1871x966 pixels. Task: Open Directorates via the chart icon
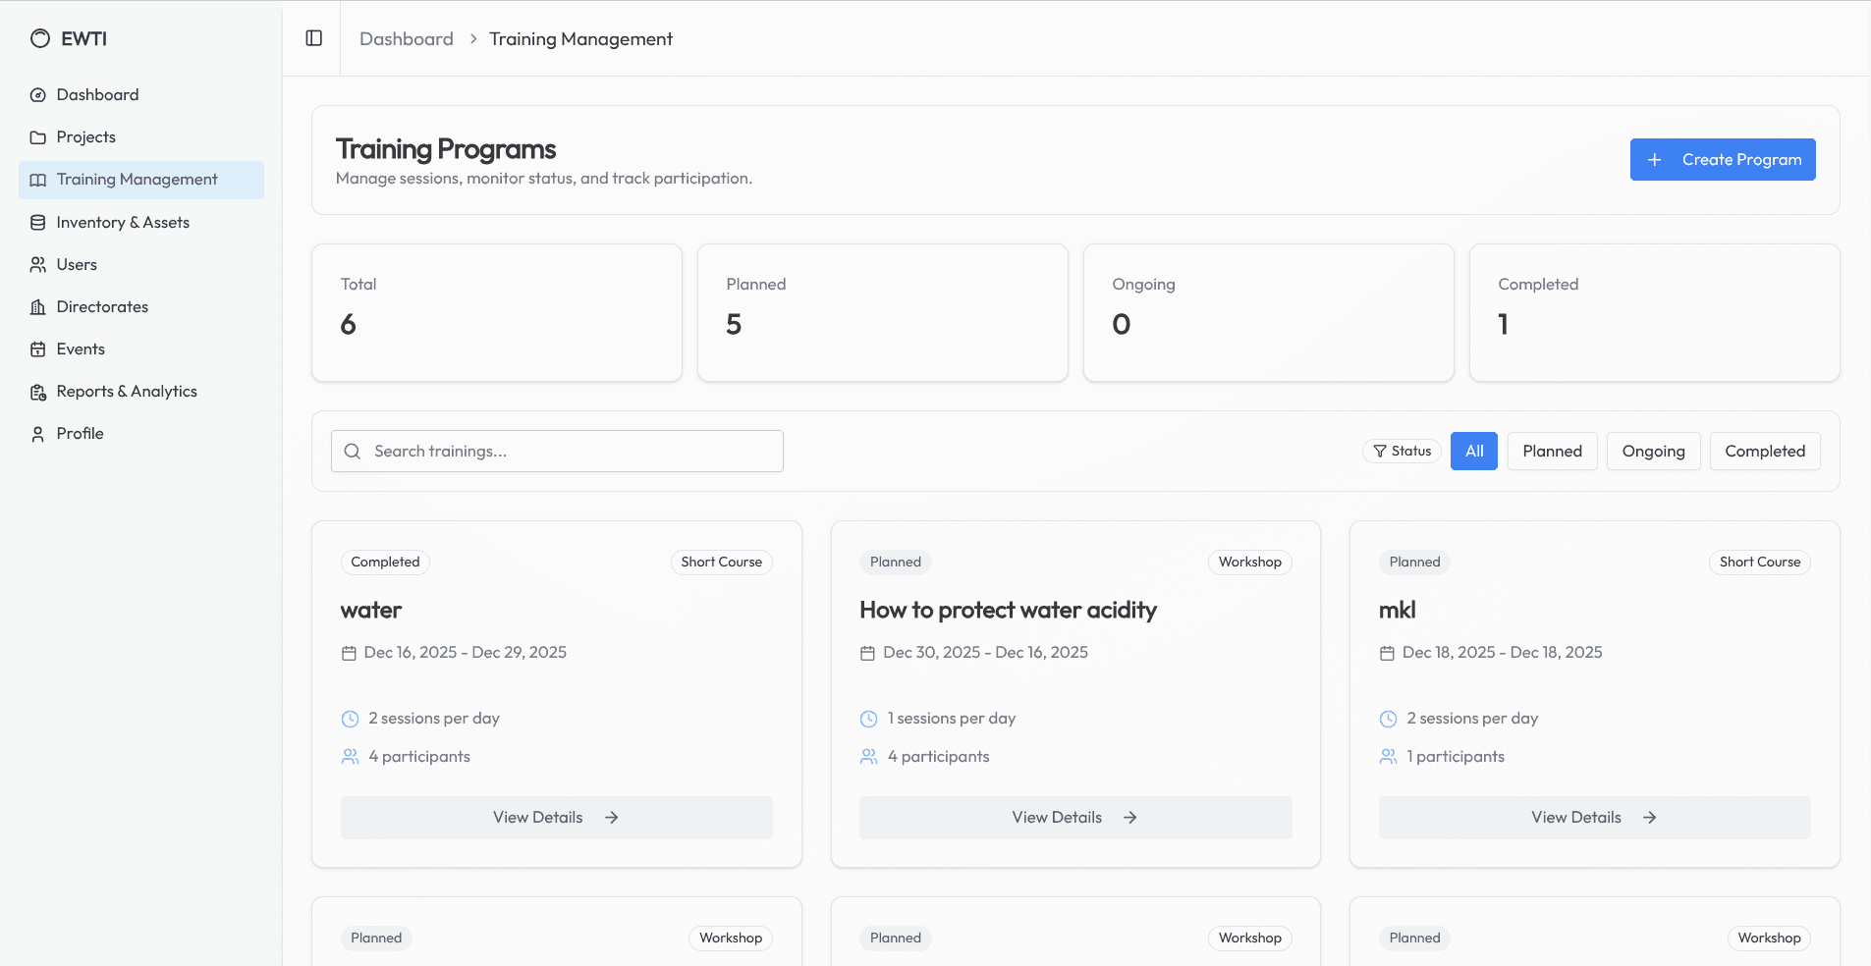click(37, 306)
